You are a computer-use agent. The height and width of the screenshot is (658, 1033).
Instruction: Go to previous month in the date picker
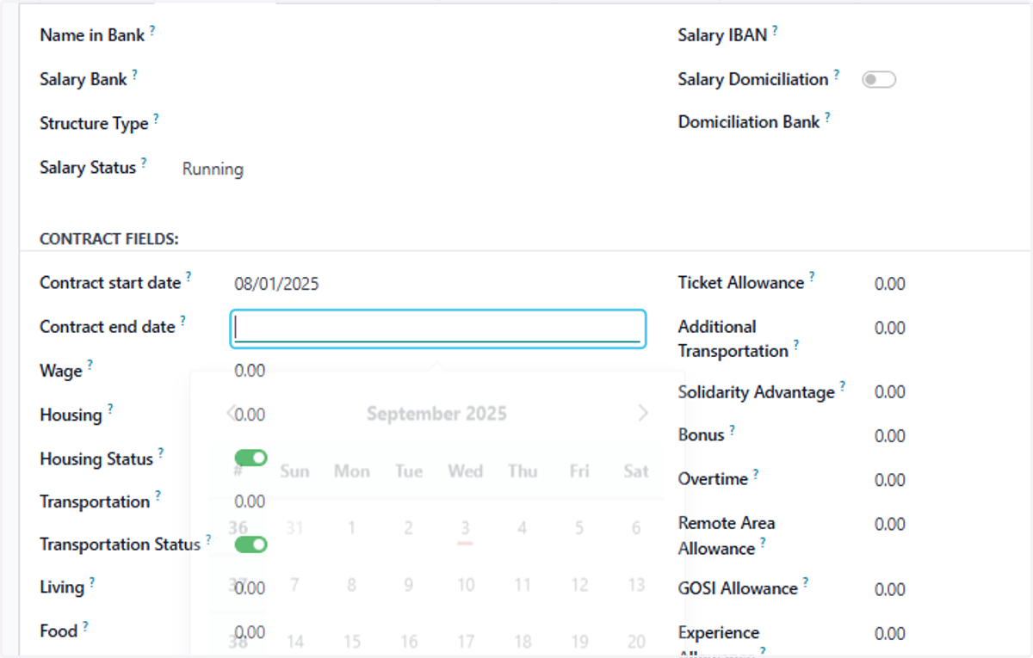231,414
